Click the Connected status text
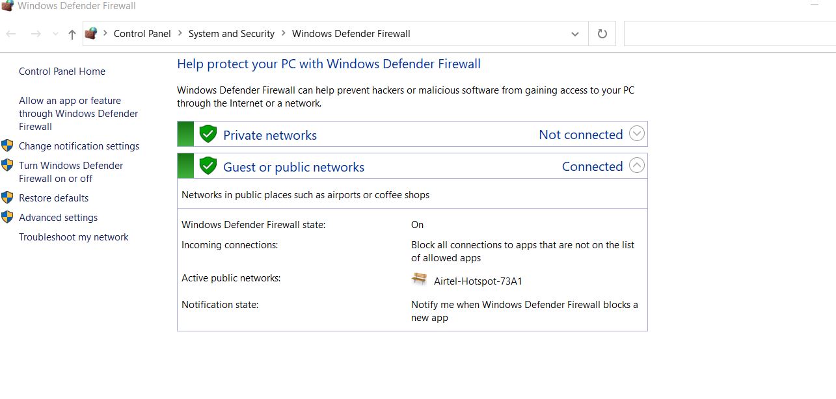Image resolution: width=836 pixels, height=399 pixels. (593, 166)
